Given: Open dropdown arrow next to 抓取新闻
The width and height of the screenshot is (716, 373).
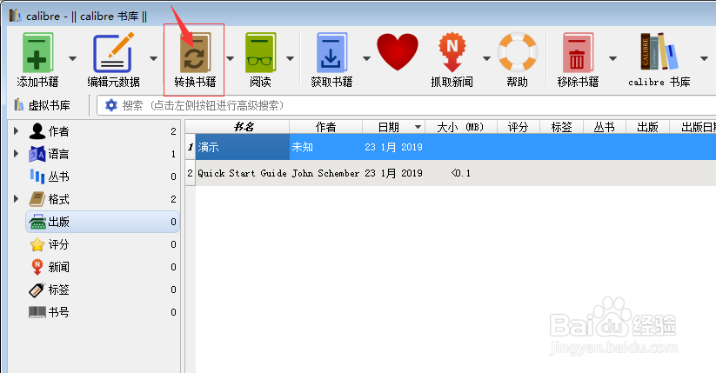Looking at the screenshot, I should click(487, 58).
